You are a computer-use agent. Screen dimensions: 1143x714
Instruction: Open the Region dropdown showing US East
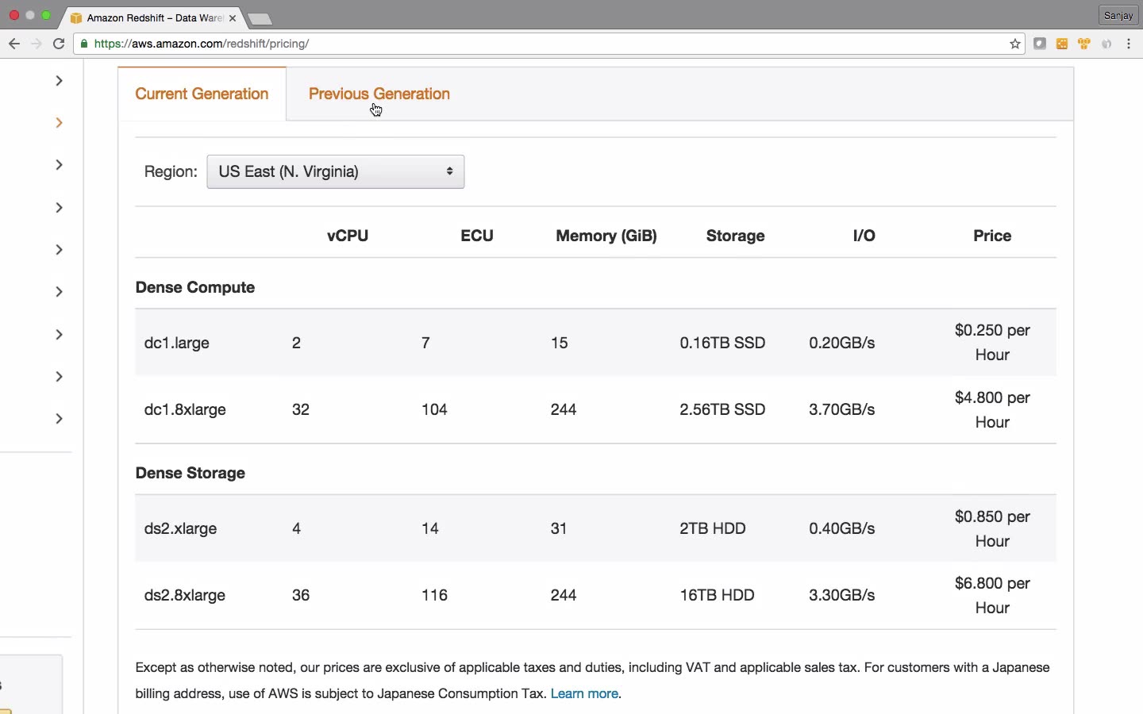pyautogui.click(x=336, y=172)
